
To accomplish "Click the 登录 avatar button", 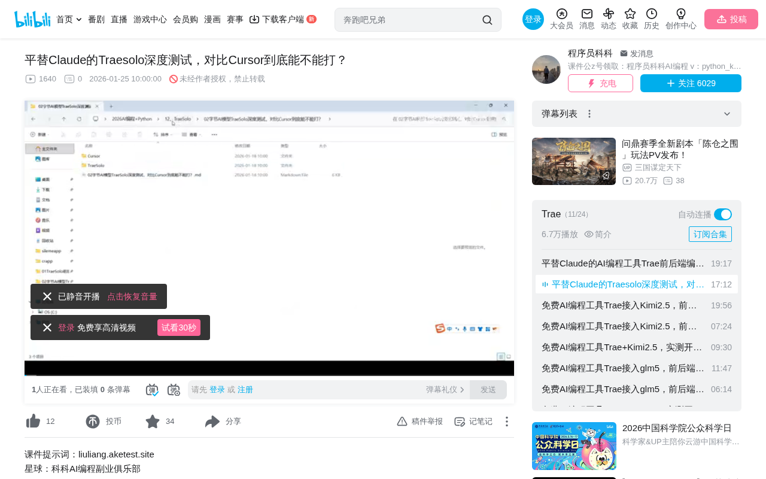I will (x=533, y=19).
